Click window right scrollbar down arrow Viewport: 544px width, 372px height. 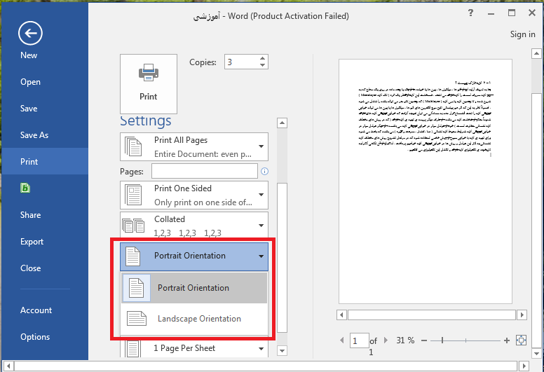click(536, 354)
